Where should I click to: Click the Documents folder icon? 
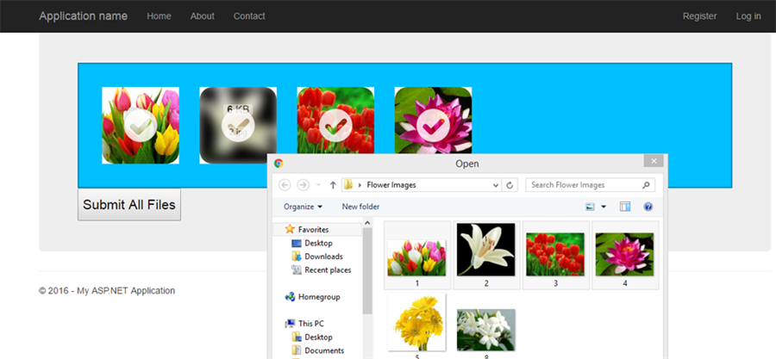point(297,350)
